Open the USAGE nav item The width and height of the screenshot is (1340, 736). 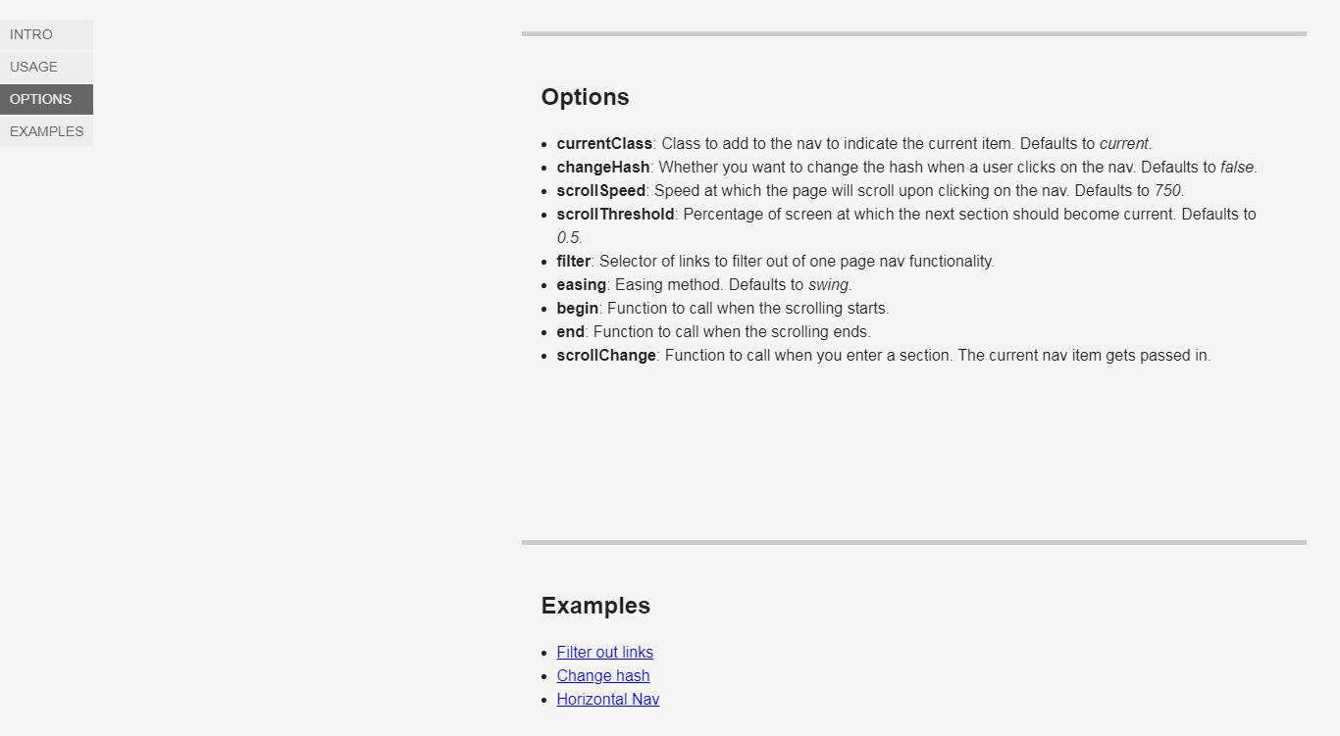(46, 67)
